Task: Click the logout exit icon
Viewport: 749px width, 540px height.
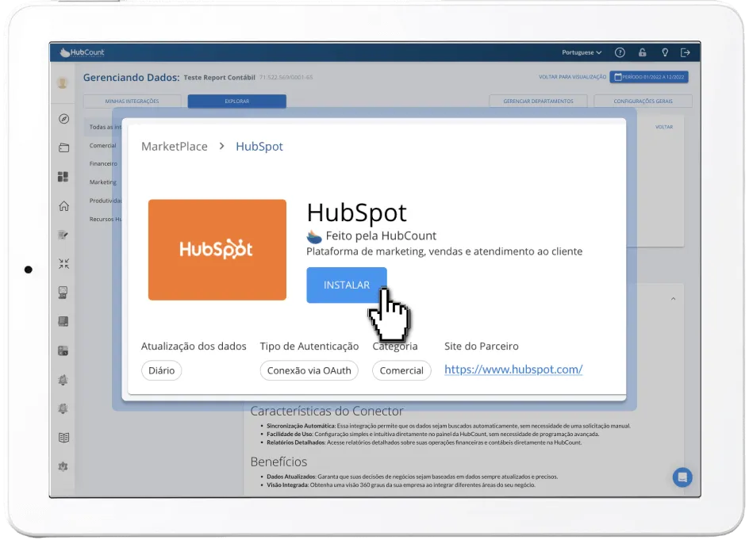Action: [686, 52]
